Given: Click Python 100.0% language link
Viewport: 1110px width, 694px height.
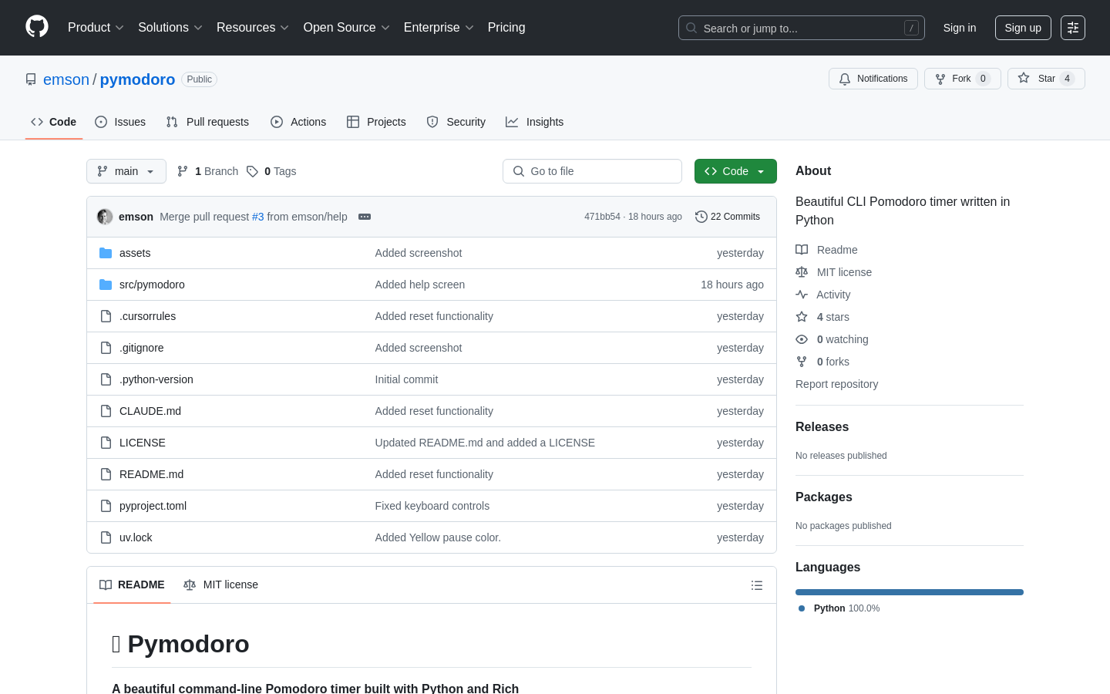Looking at the screenshot, I should [840, 608].
